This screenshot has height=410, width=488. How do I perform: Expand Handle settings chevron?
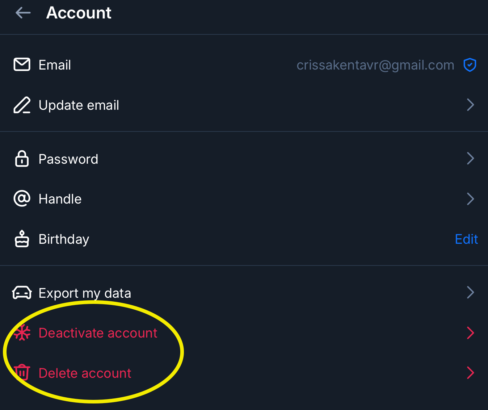(x=470, y=199)
